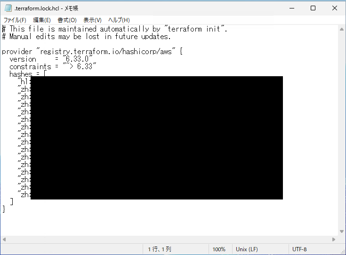Open the 表示(V) menu
Screen dimensions: 346x255
(92, 20)
